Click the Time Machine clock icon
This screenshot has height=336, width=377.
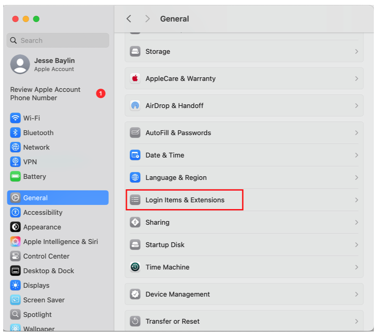coord(135,267)
